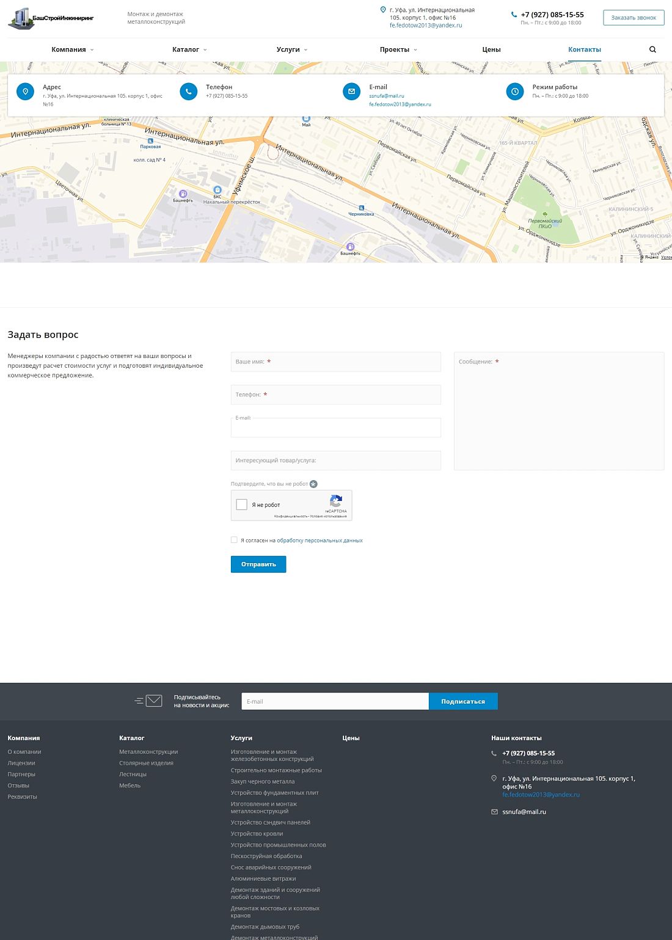This screenshot has width=672, height=940.
Task: Go to the Цены nav item
Action: point(491,49)
